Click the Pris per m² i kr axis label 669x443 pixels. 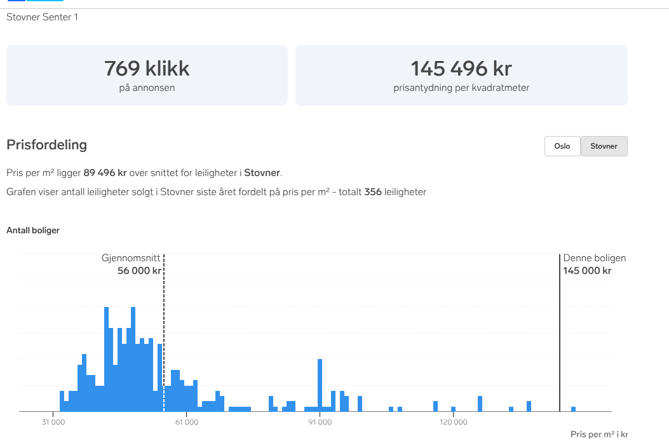pyautogui.click(x=599, y=434)
